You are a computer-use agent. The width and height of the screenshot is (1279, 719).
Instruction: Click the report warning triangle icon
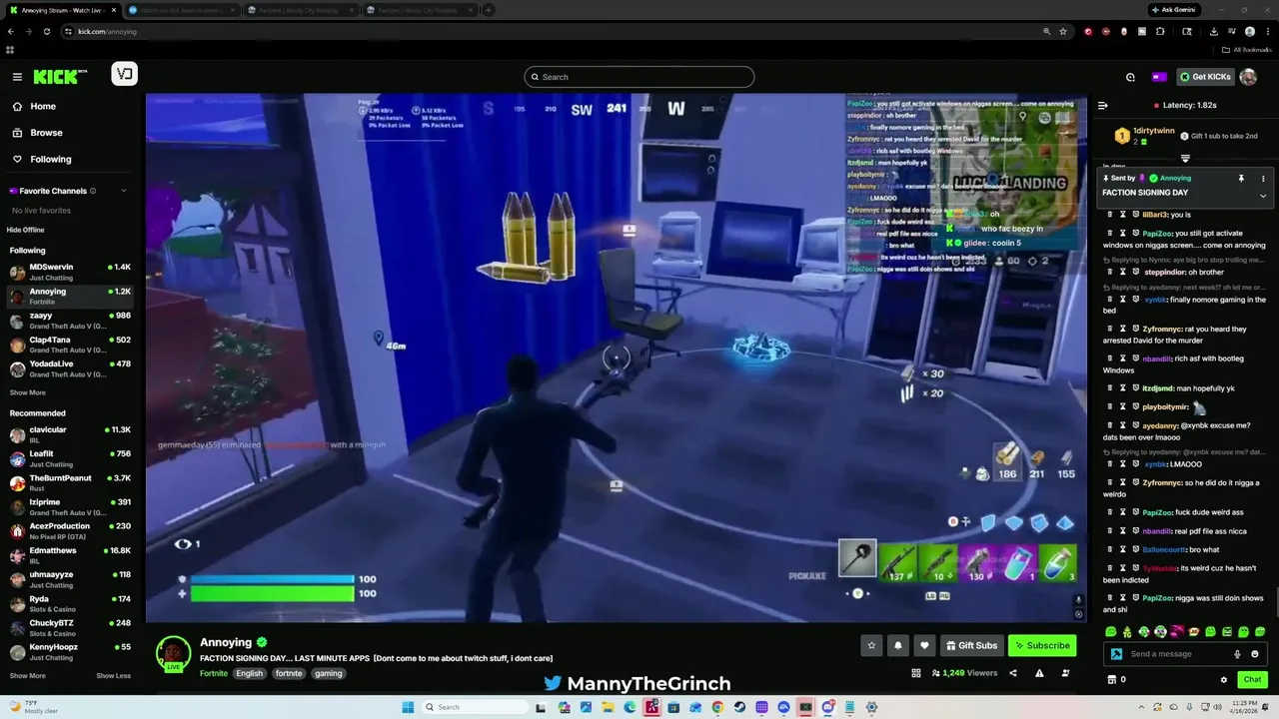tap(1039, 673)
